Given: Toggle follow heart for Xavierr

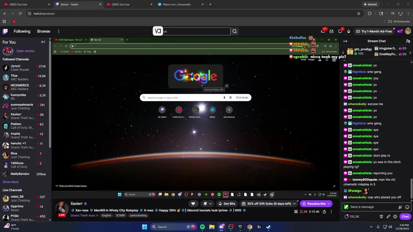Looking at the screenshot, I should [x=193, y=204].
